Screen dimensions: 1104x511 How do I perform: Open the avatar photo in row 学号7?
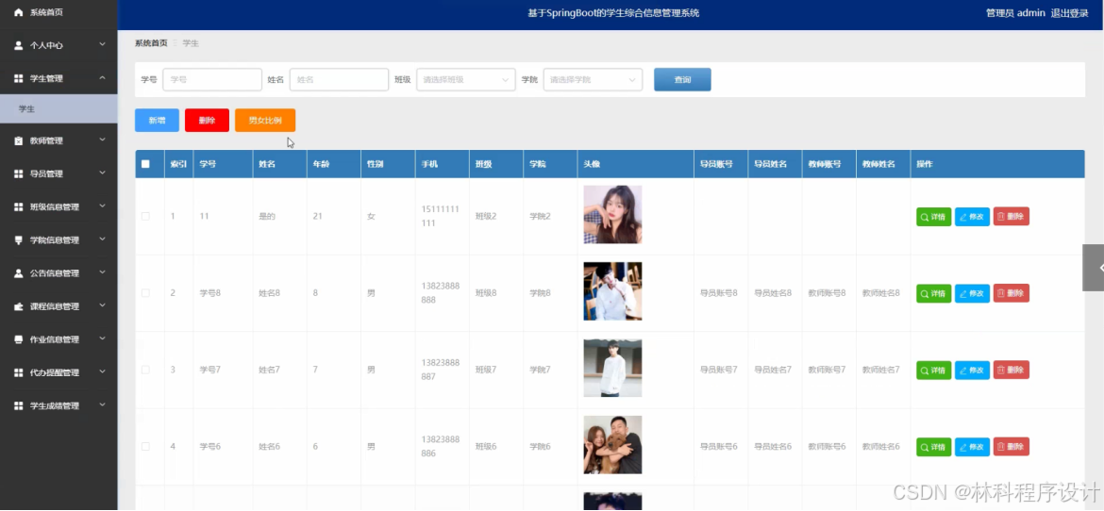(x=612, y=368)
